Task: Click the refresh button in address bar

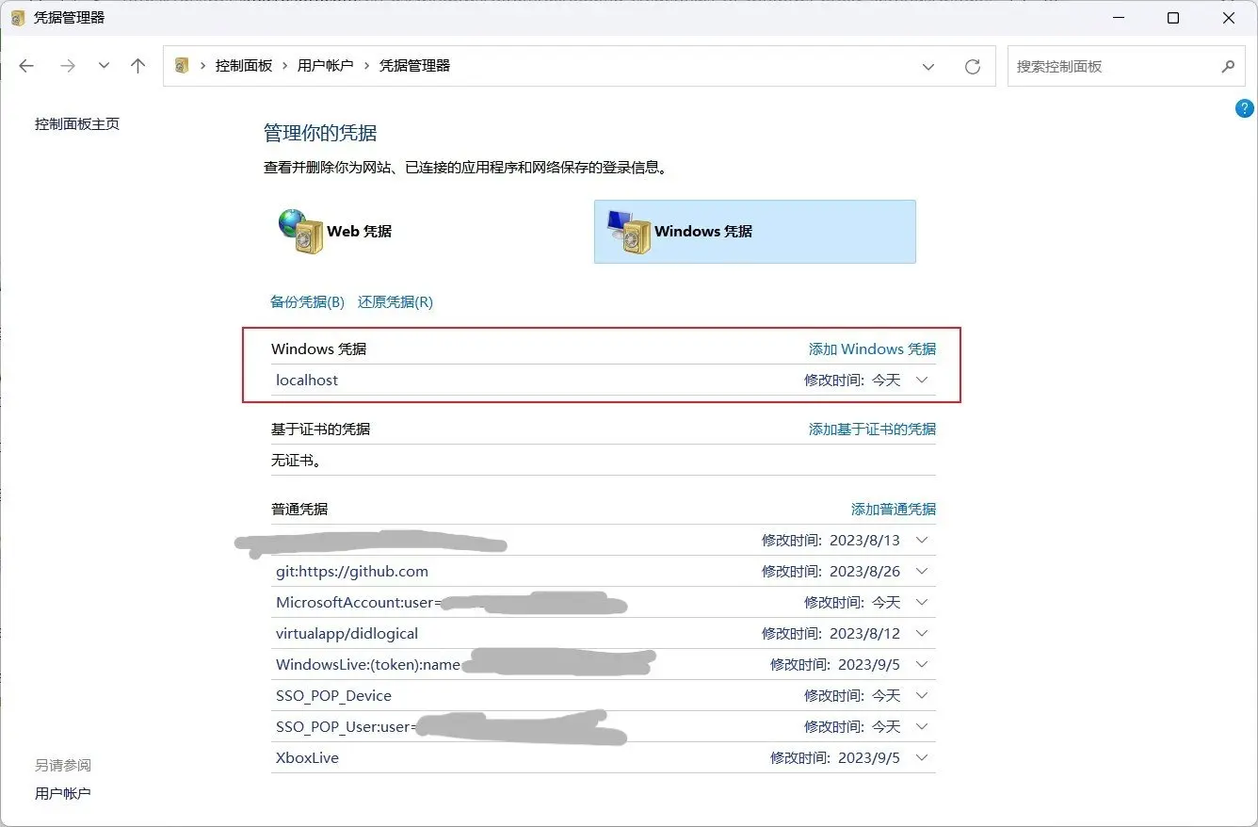Action: point(973,67)
